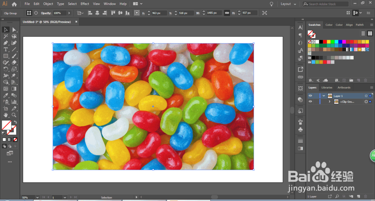Set fill mode to Gradient

pyautogui.click(x=10, y=140)
